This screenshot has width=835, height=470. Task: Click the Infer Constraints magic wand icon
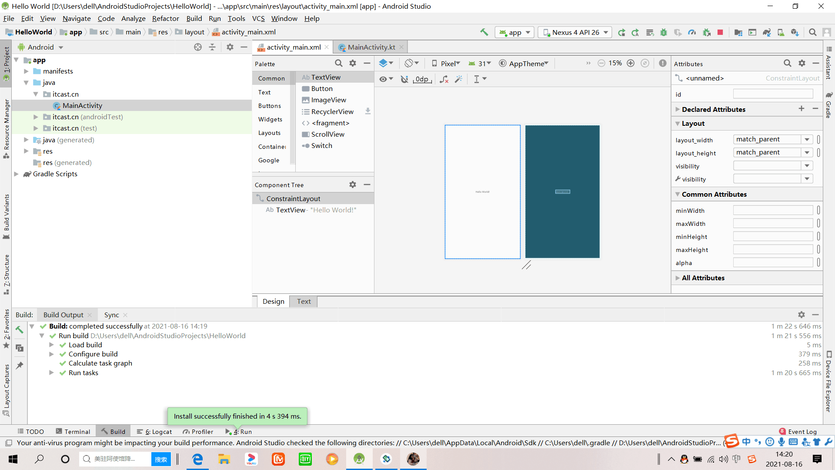coord(458,79)
